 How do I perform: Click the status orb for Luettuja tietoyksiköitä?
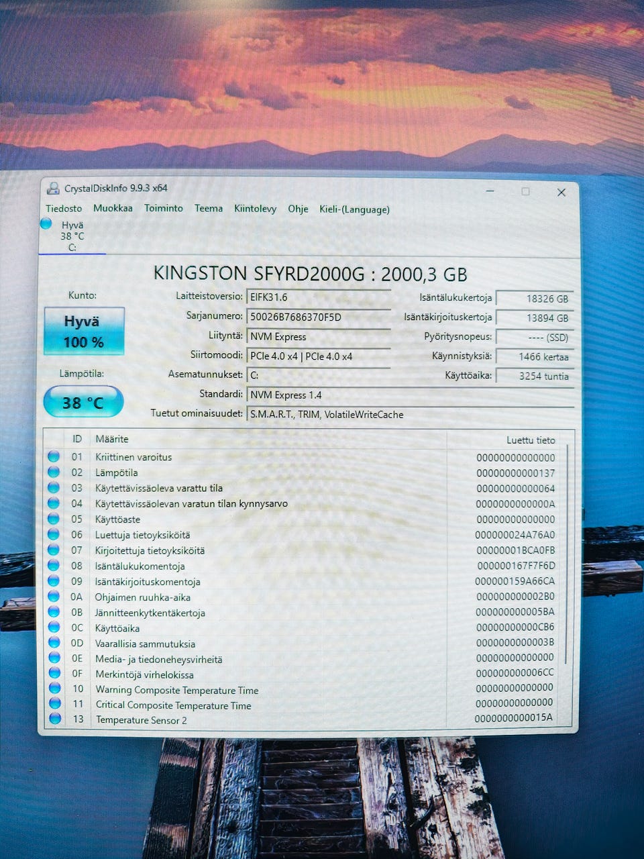click(54, 535)
